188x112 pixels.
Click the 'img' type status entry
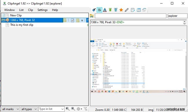151,110
